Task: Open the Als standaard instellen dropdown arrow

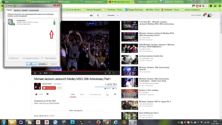Action: point(42,58)
